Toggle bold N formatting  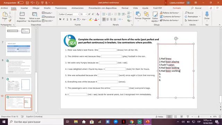(x=60, y=19)
